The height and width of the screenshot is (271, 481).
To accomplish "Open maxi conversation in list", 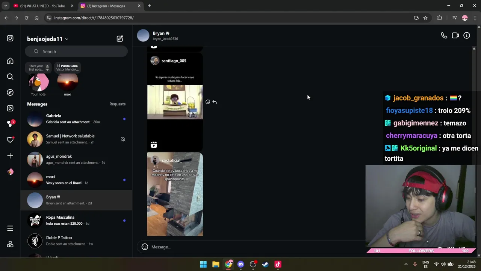I will coord(76,180).
